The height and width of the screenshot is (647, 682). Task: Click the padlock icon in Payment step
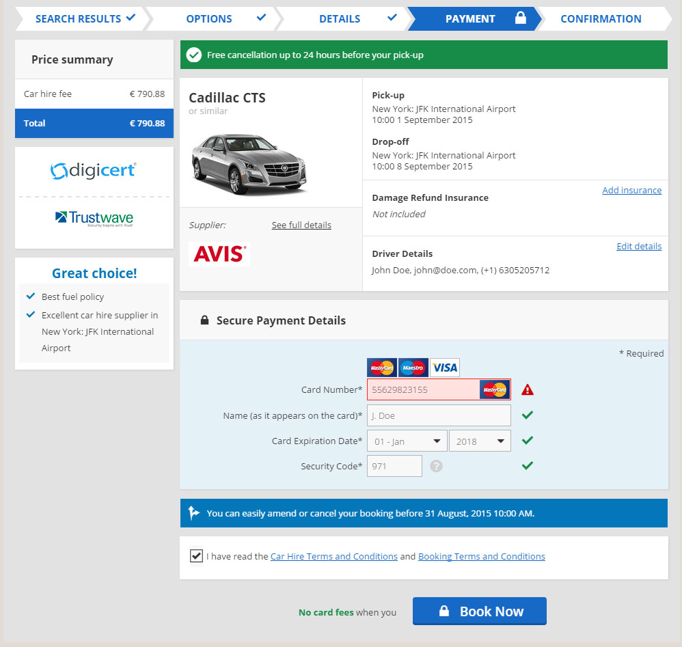point(520,18)
